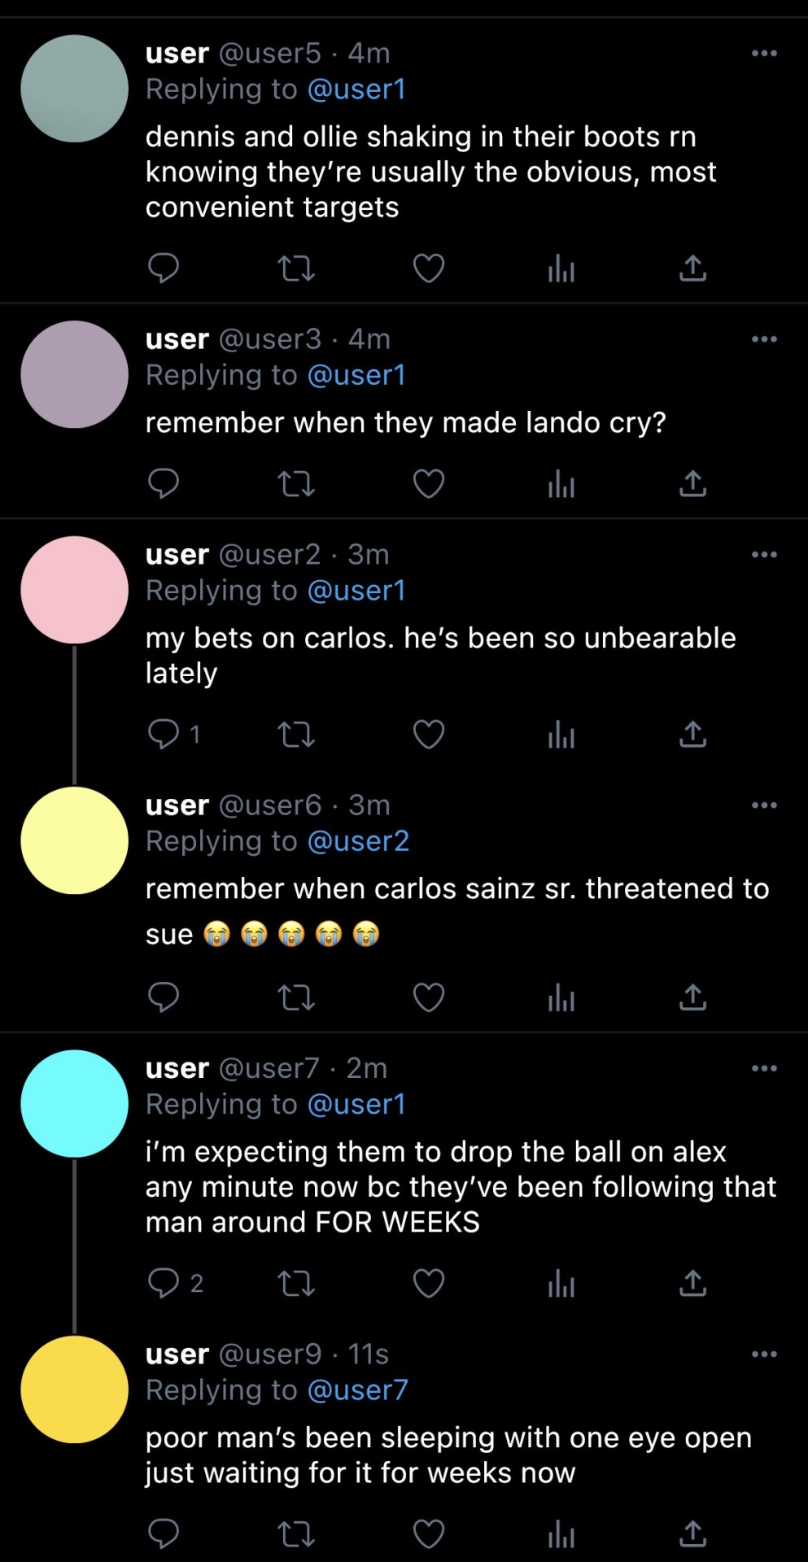The width and height of the screenshot is (808, 1562).
Task: Expand three-dot menu on user9's tweet
Action: [x=764, y=1355]
